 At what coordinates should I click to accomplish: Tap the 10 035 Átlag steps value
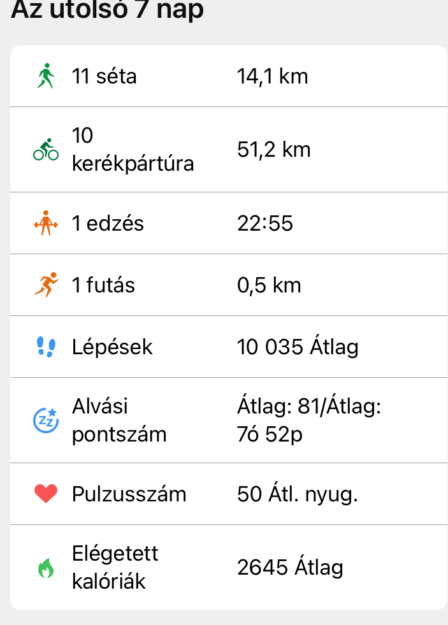(x=298, y=347)
